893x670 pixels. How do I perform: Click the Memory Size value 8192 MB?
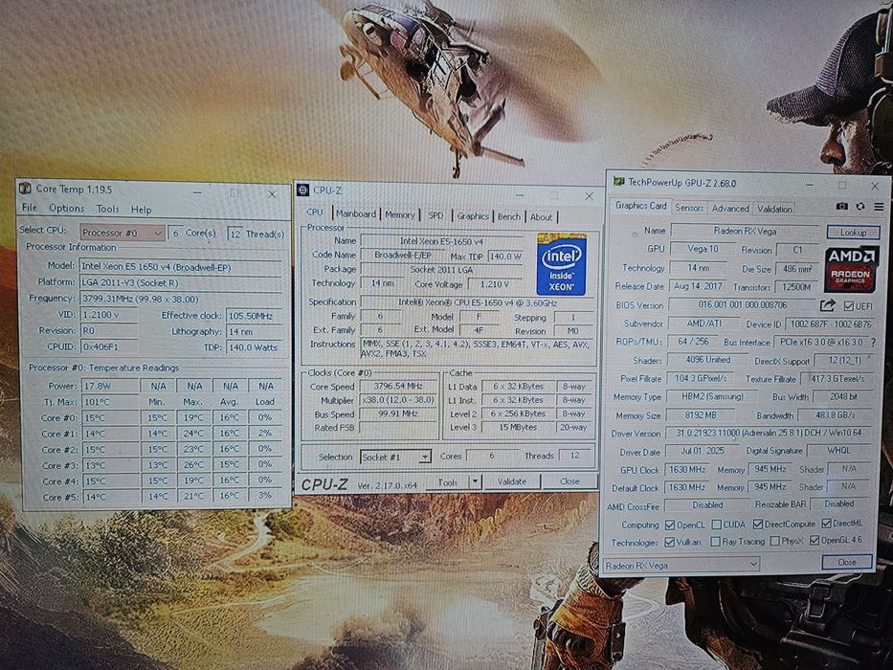702,415
